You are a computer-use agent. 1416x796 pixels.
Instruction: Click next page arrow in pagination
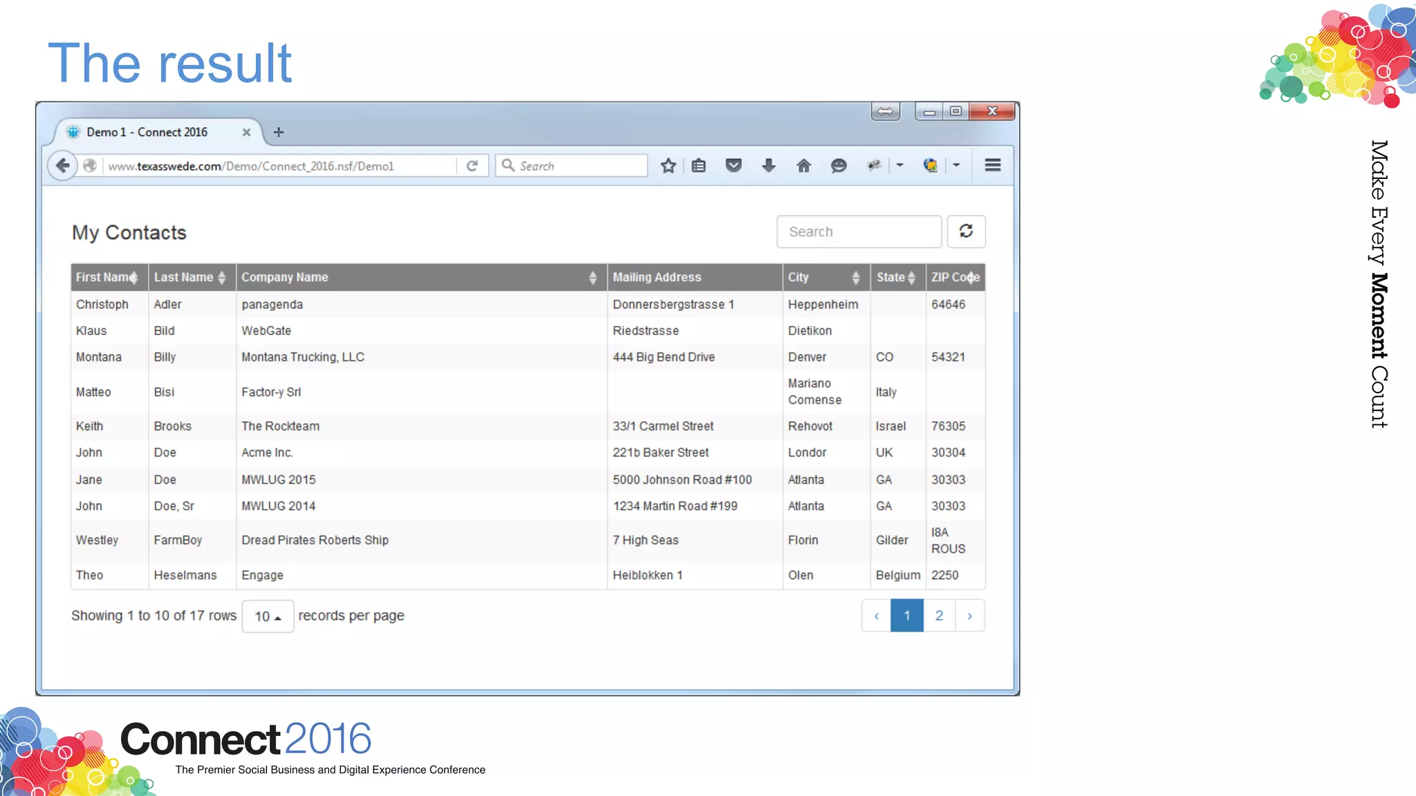(x=970, y=616)
